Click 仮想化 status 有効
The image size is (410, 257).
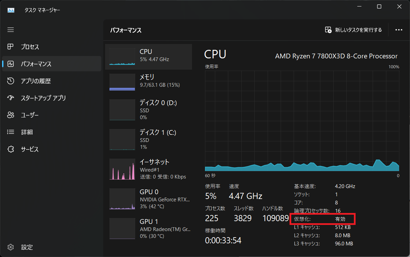coord(340,219)
